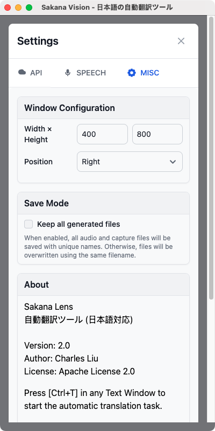Image resolution: width=215 pixels, height=431 pixels.
Task: Click the 'Position' label
Action: click(x=38, y=162)
